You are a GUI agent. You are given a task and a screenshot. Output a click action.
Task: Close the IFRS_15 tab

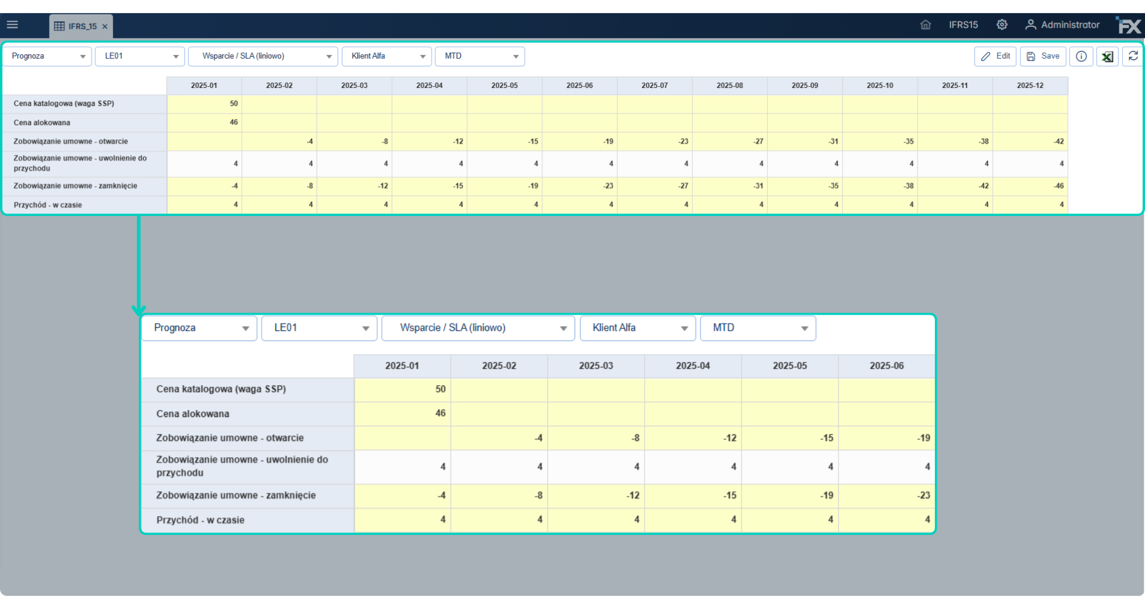click(105, 26)
